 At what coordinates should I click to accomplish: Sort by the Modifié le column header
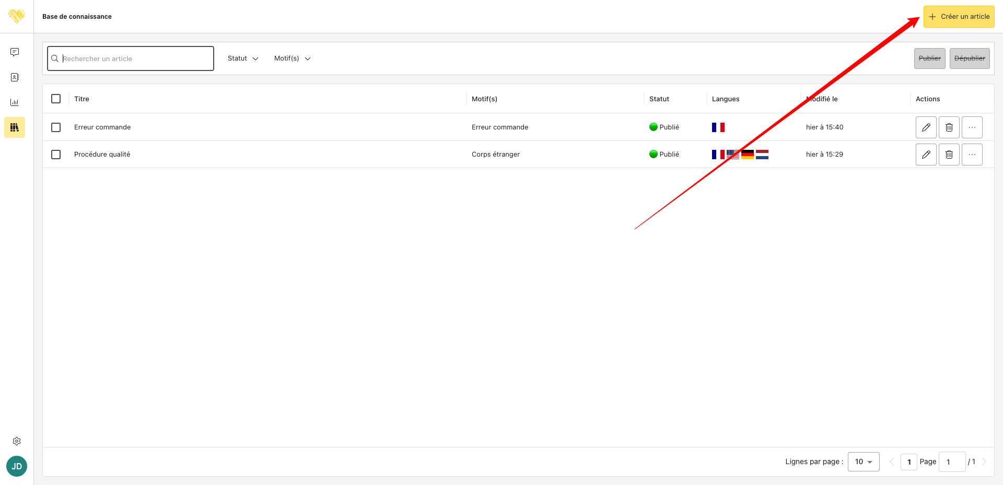tap(822, 99)
